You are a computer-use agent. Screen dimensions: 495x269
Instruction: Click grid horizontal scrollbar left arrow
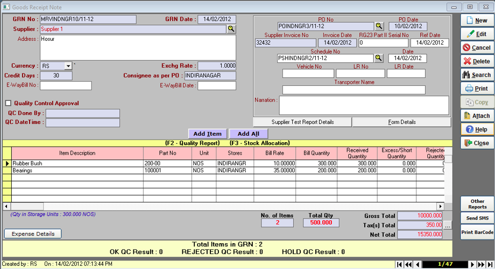coord(6,206)
